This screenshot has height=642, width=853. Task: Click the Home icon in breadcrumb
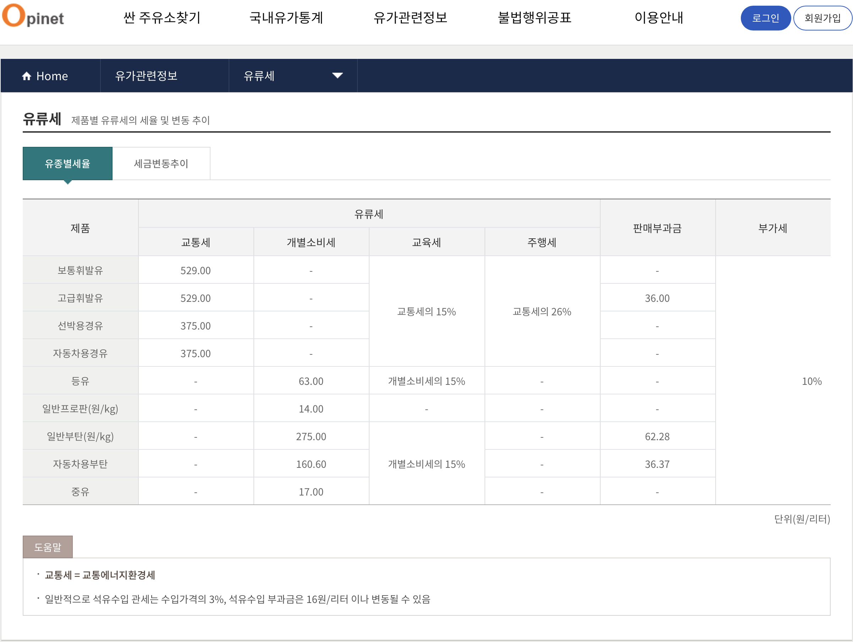point(26,76)
